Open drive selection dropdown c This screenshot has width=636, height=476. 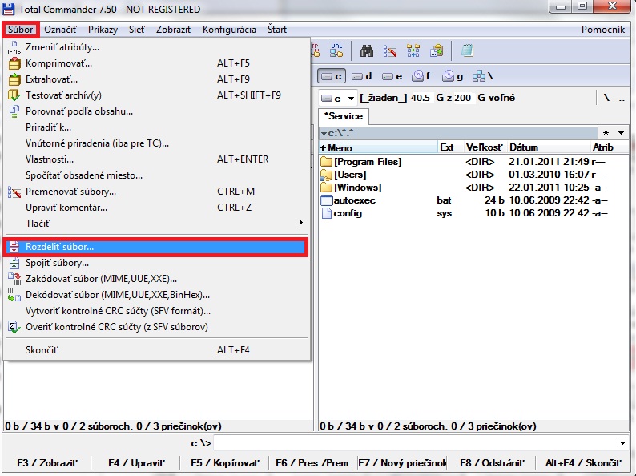click(338, 99)
